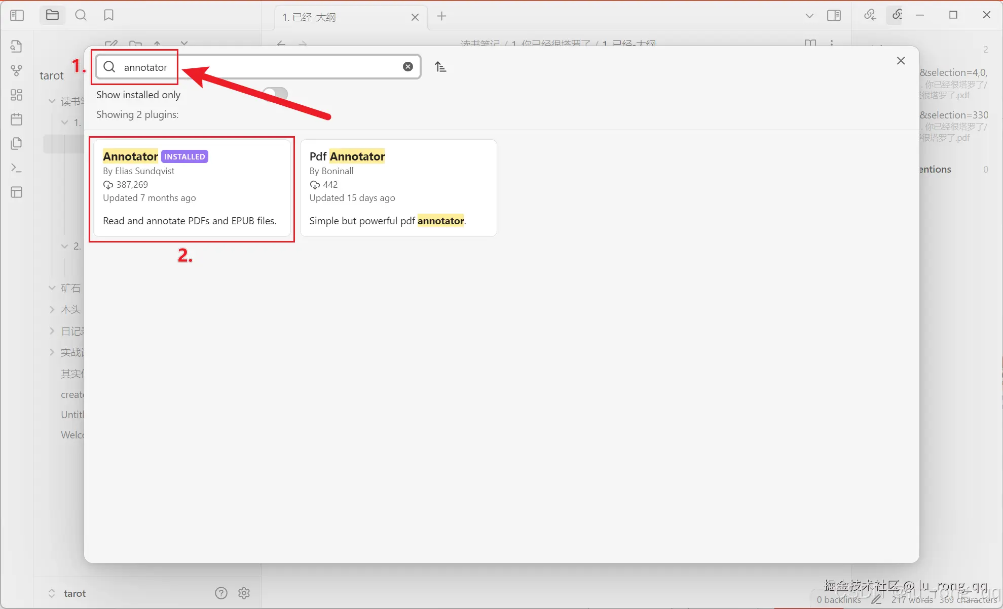The height and width of the screenshot is (609, 1003).
Task: Collapse the 矿石 folder chevron
Action: [52, 288]
